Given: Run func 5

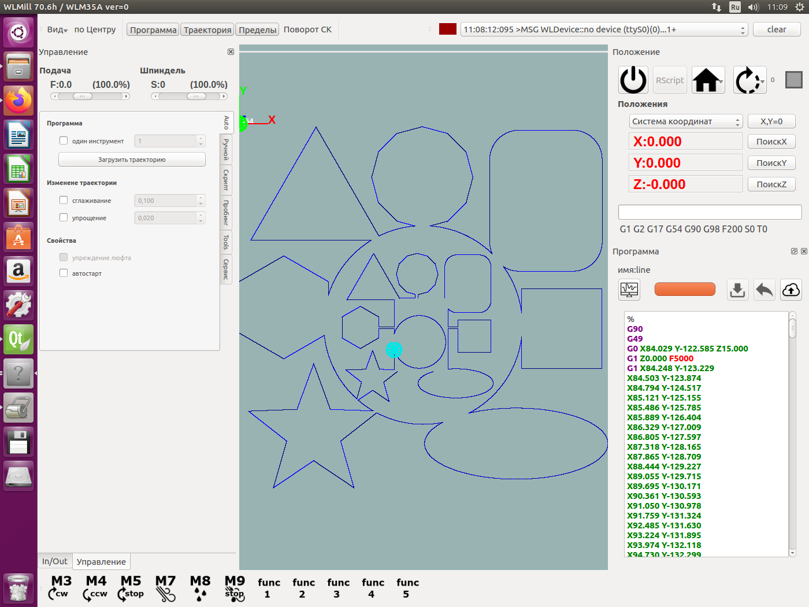Looking at the screenshot, I should click(x=407, y=588).
